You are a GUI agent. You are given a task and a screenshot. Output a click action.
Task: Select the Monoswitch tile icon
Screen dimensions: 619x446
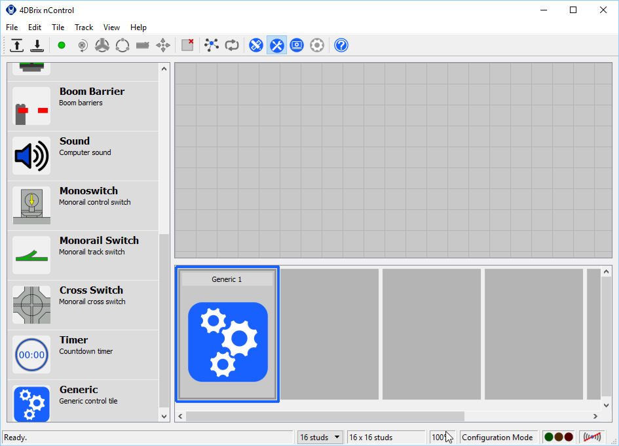(x=31, y=205)
